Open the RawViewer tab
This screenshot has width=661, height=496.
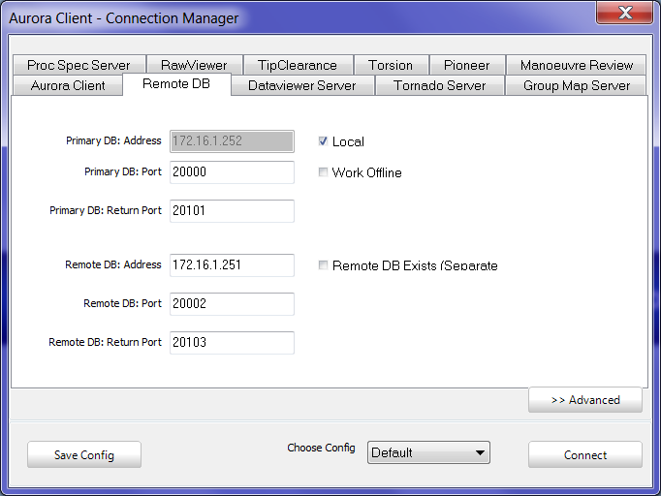(x=195, y=65)
